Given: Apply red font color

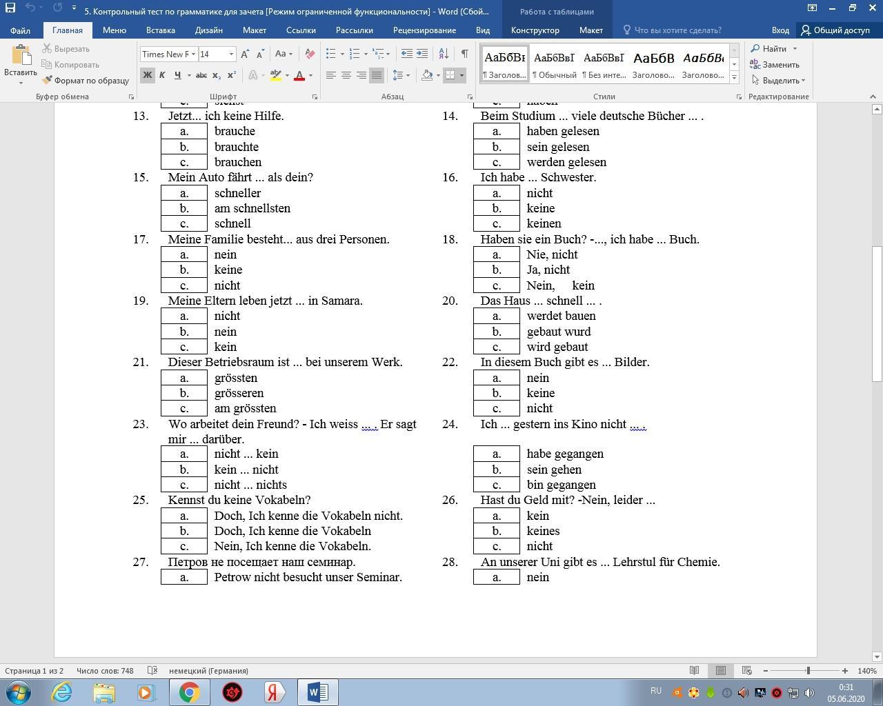Looking at the screenshot, I should point(299,75).
